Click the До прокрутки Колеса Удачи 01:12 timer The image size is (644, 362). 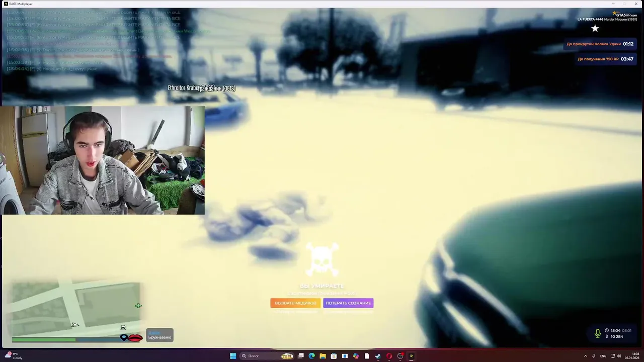pyautogui.click(x=600, y=44)
